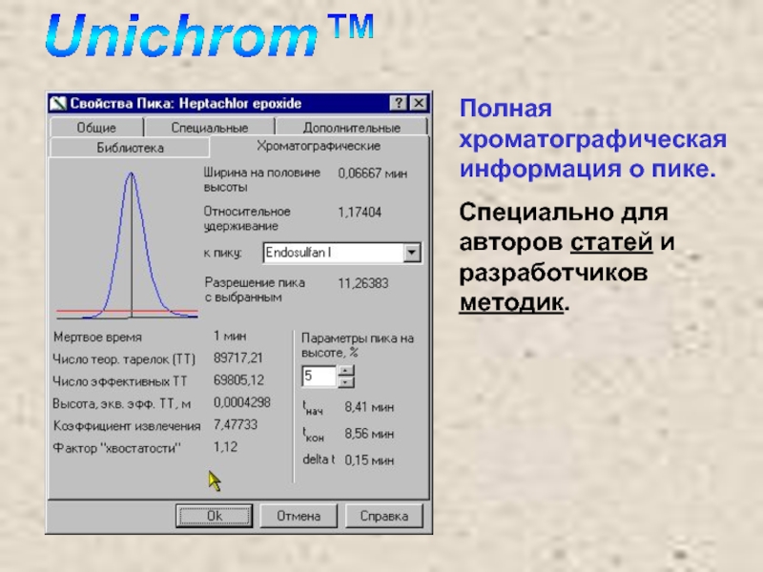Click the half-height width value 0,06667 мин
This screenshot has height=572, width=763.
coord(373,174)
